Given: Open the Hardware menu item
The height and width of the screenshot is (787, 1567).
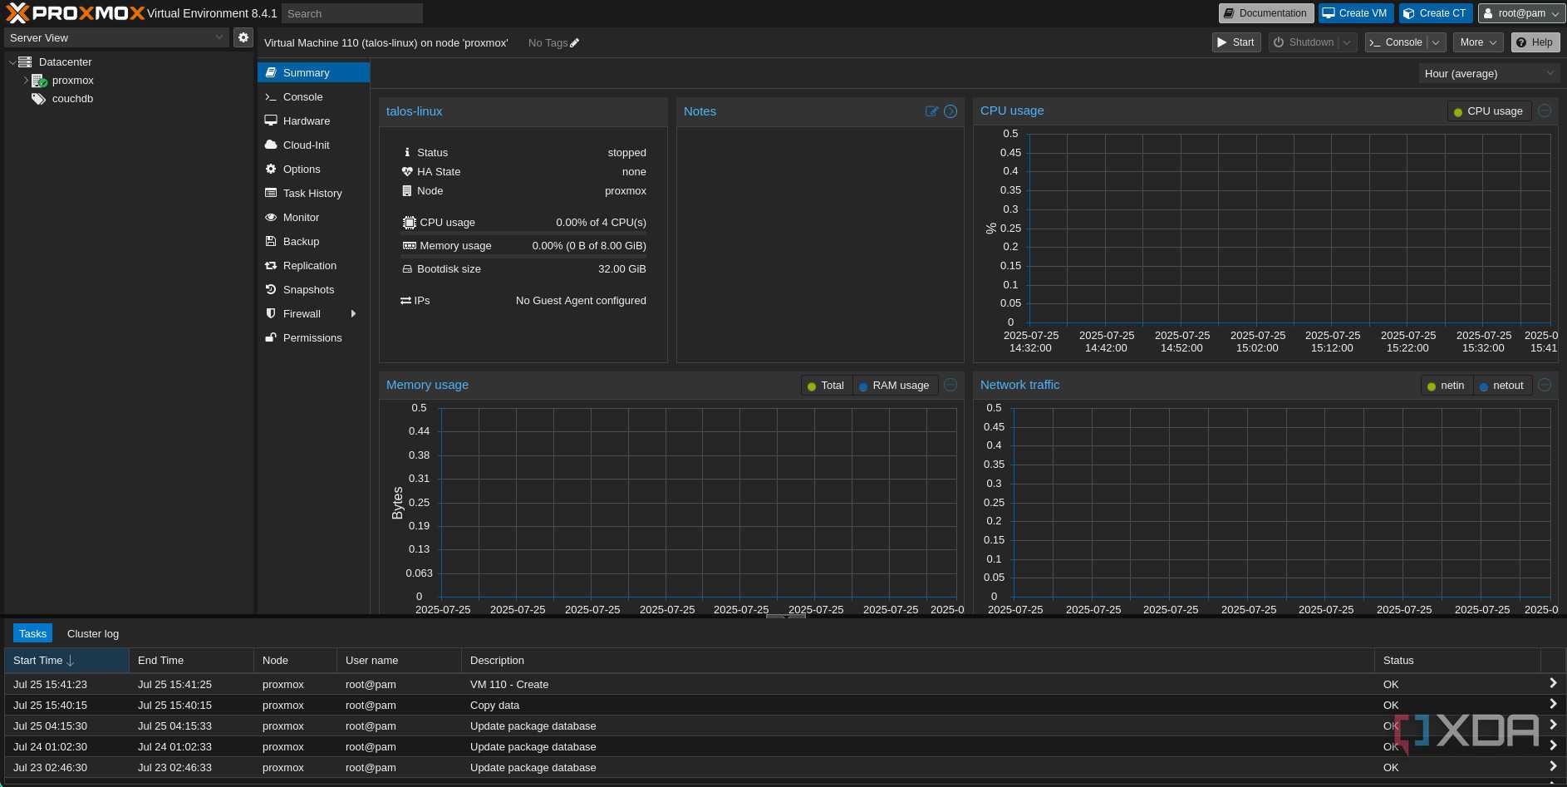Looking at the screenshot, I should point(313,121).
